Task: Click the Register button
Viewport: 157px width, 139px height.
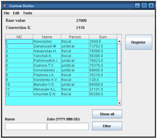Action: coord(139,42)
